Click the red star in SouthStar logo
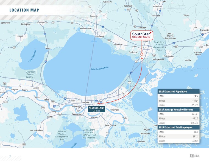 pos(151,33)
